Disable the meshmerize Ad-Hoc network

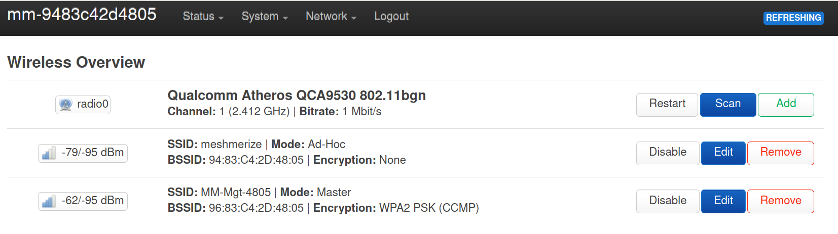[x=668, y=153]
